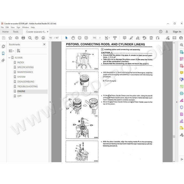This screenshot has height=184, width=184.
Task: Open the Window menu
Action: [25, 27]
